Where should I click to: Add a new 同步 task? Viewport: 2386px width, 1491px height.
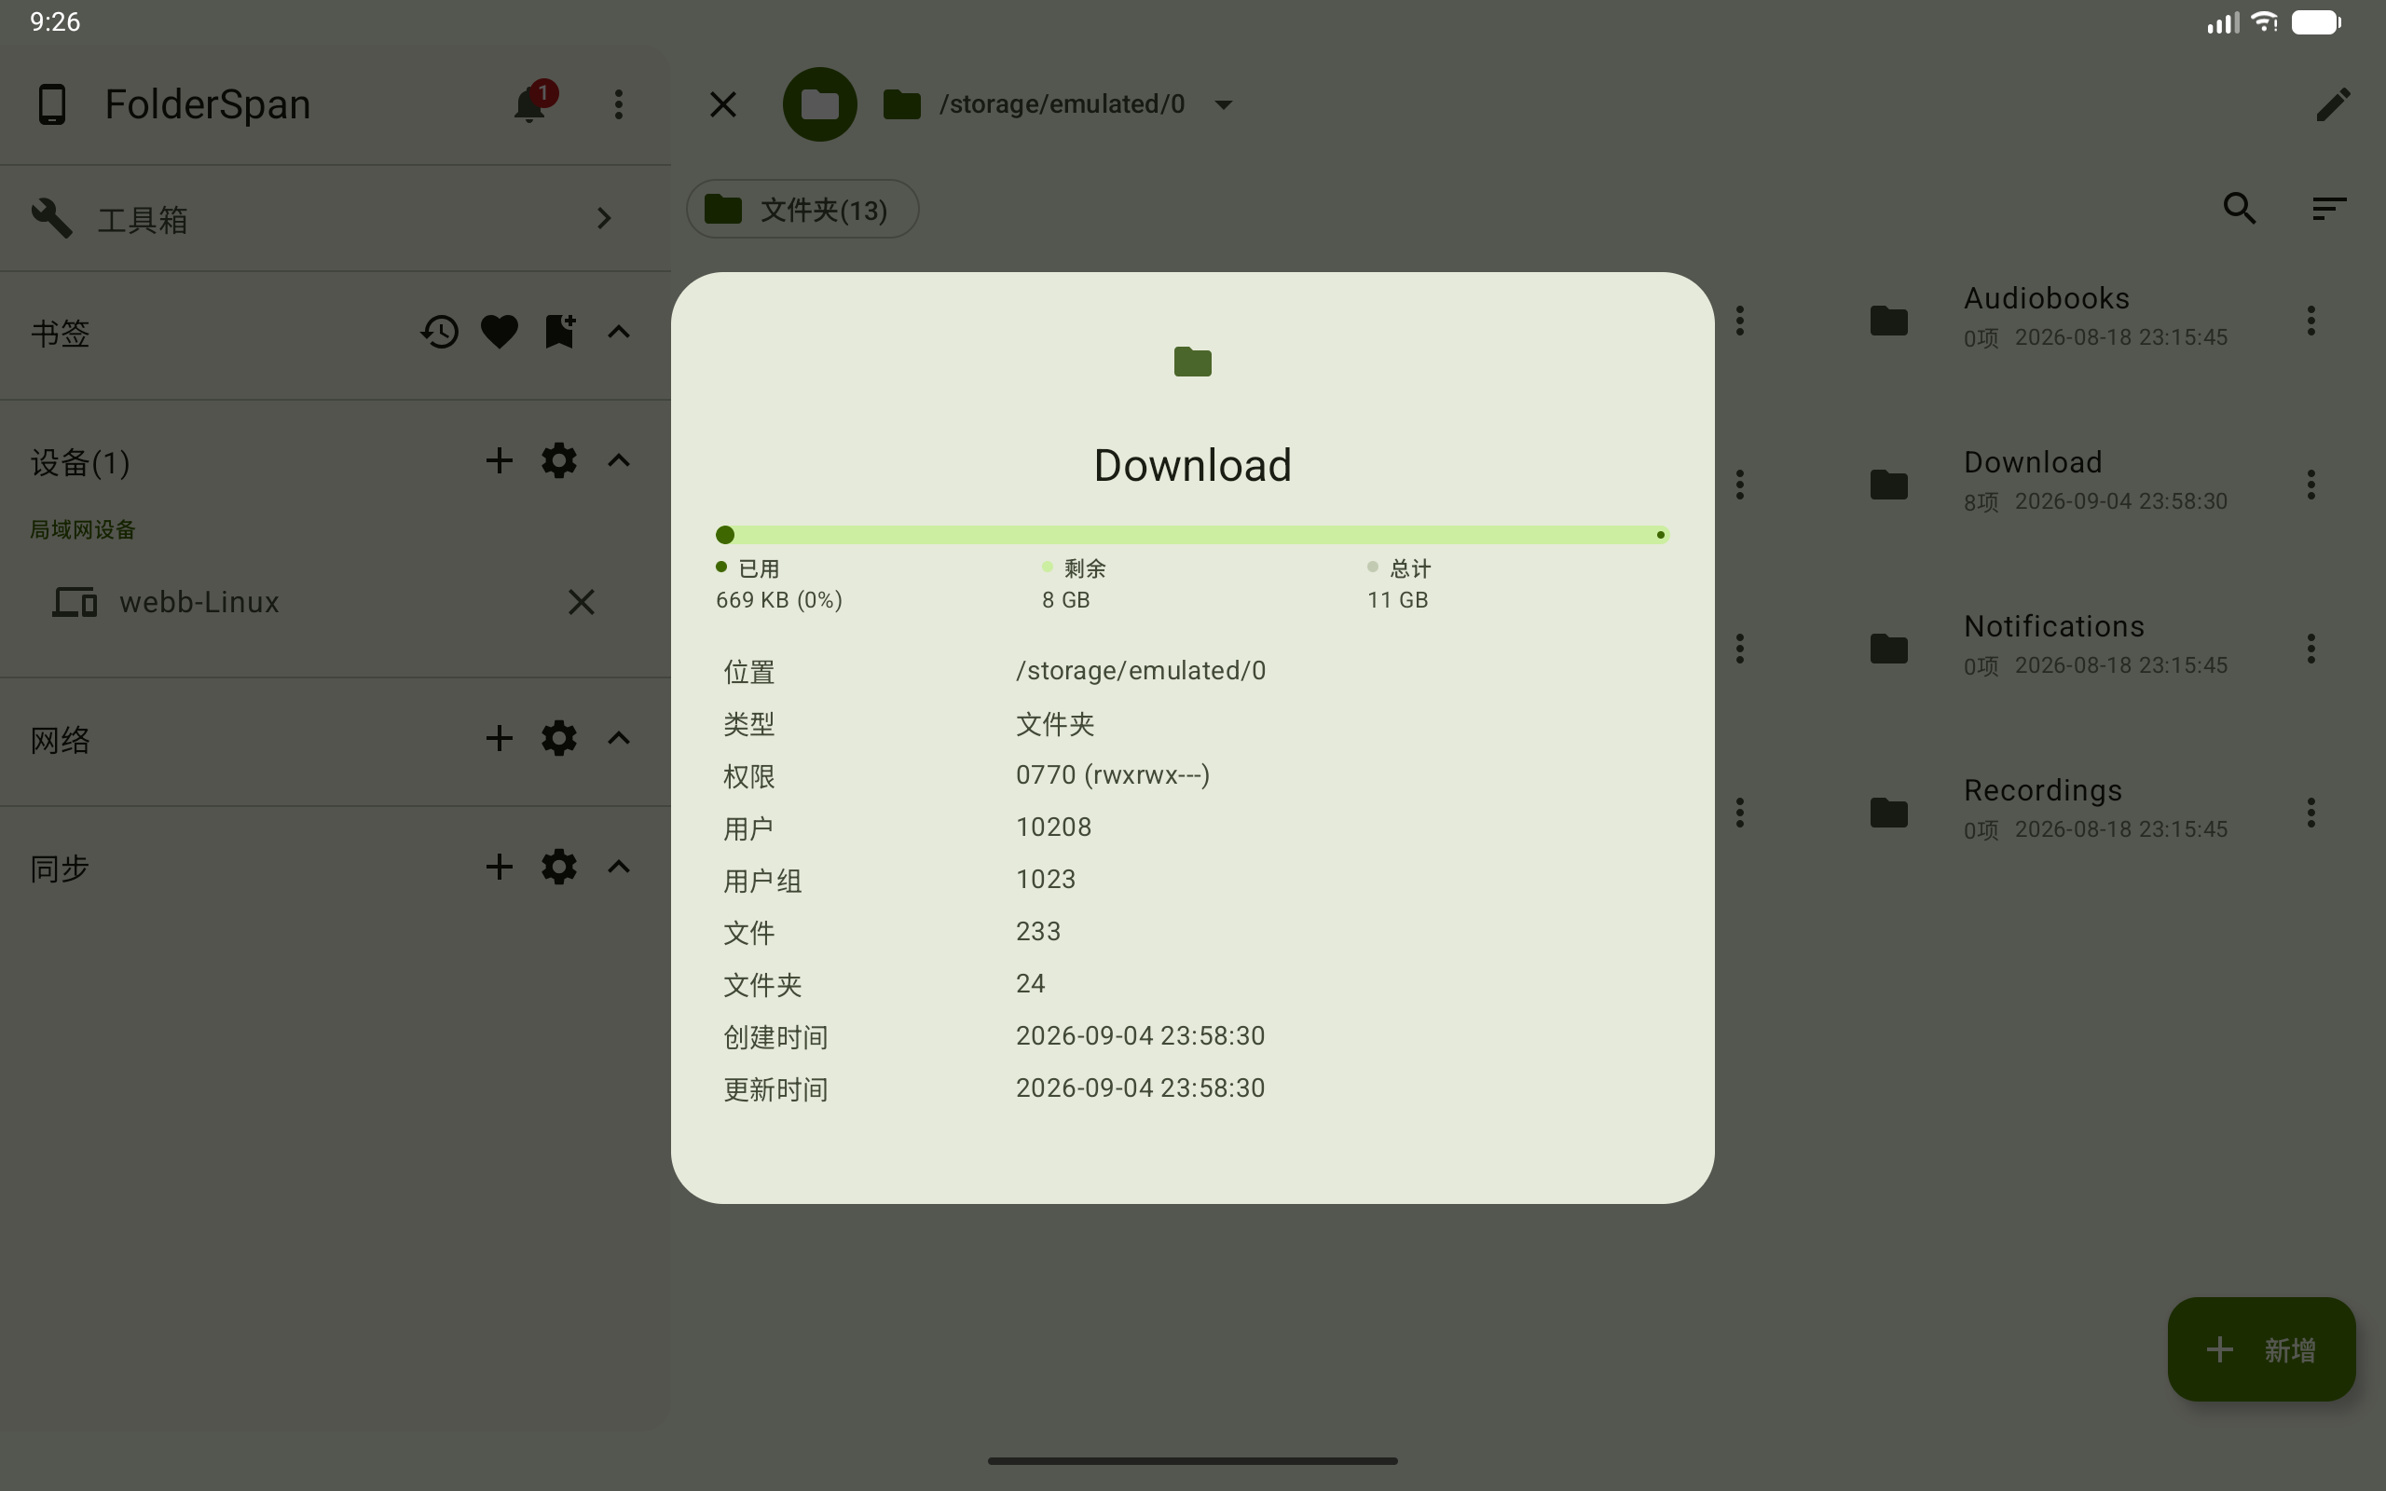pyautogui.click(x=499, y=867)
